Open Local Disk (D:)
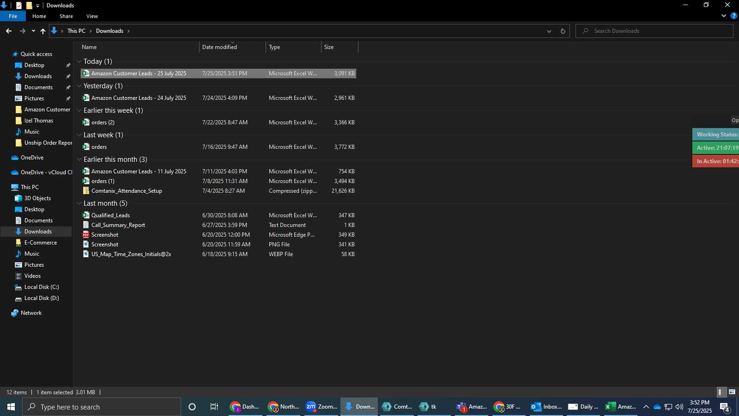739x416 pixels. coord(42,298)
